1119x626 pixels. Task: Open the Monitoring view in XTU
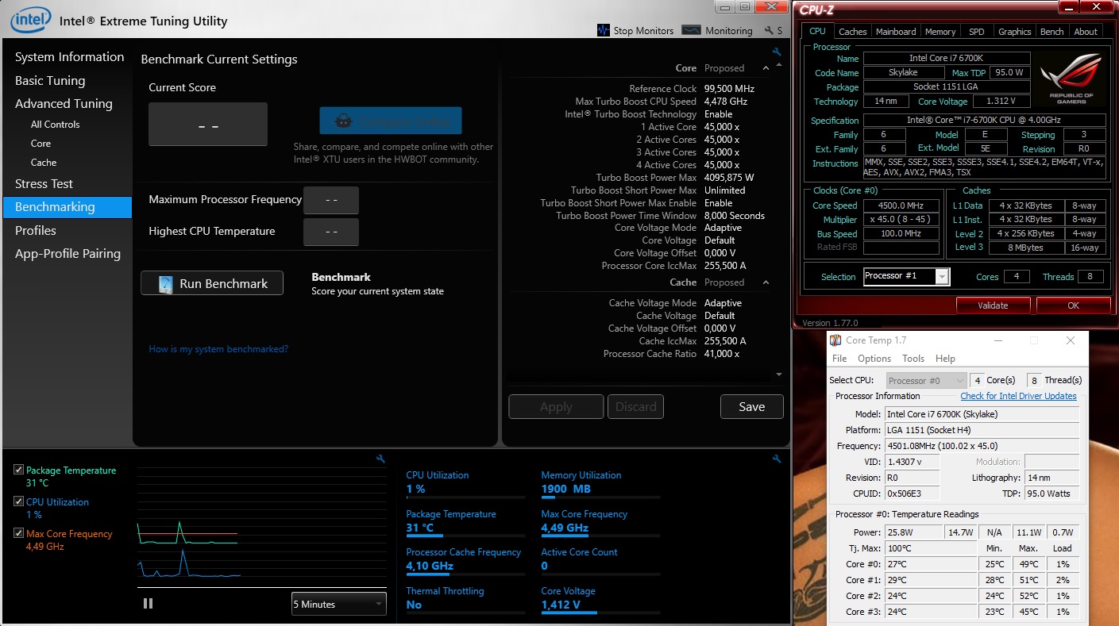pos(717,30)
